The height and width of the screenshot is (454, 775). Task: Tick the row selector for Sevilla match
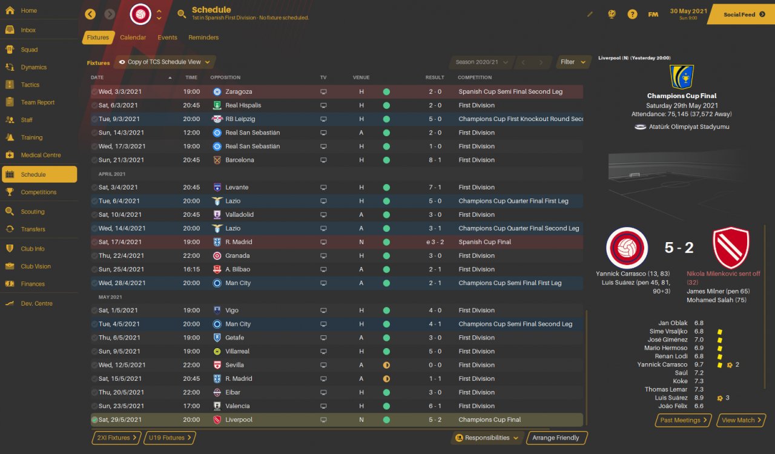94,365
